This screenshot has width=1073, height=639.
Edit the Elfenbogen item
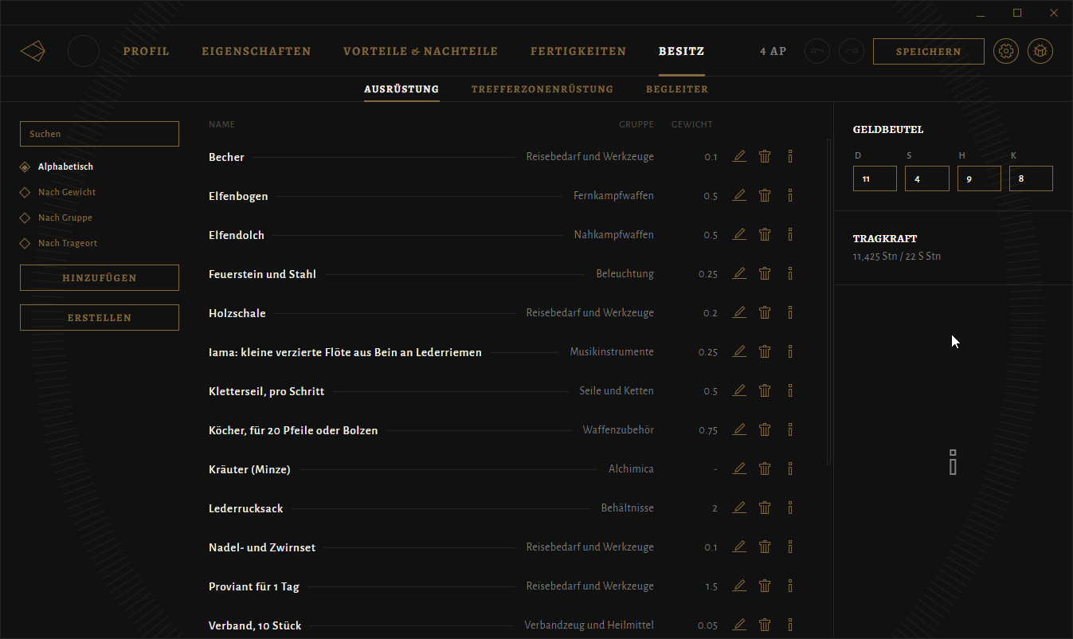coord(739,195)
